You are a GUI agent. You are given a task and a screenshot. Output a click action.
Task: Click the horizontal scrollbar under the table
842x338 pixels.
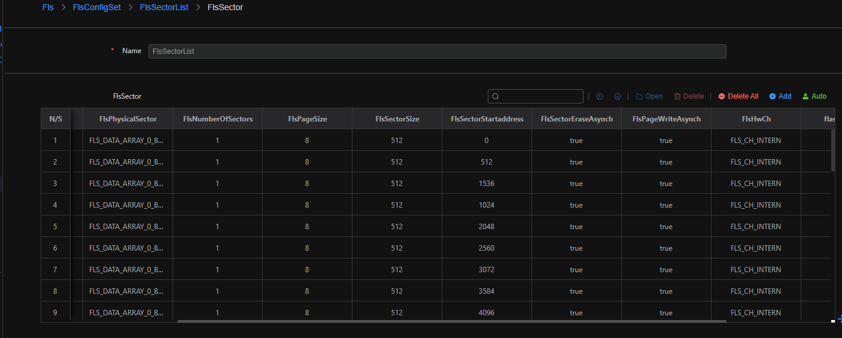[x=451, y=321]
